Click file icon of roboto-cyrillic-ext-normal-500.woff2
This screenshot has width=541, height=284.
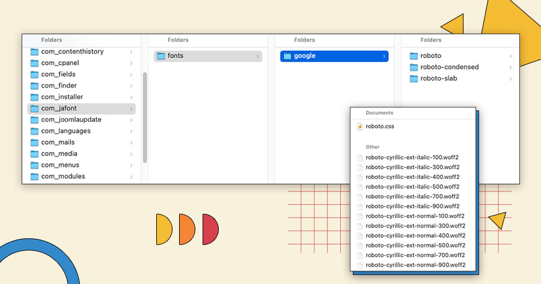click(x=360, y=246)
